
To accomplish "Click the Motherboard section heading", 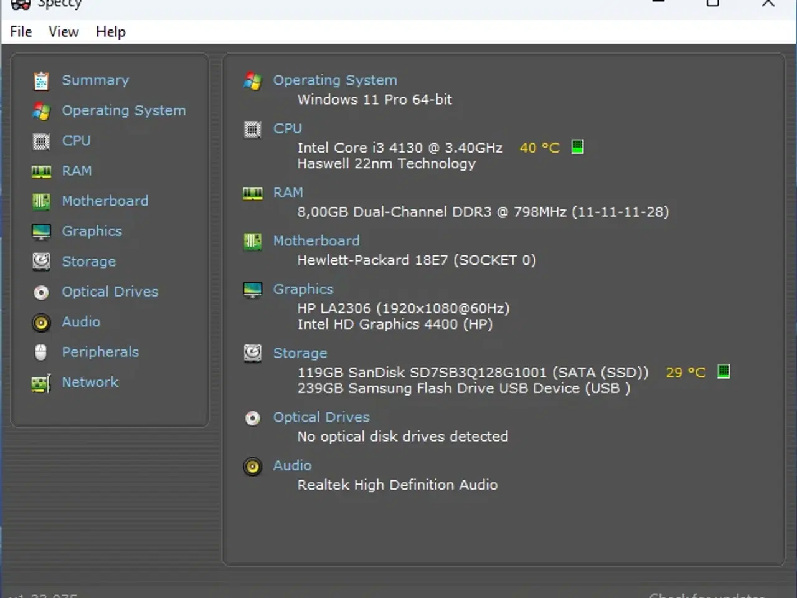I will click(316, 240).
